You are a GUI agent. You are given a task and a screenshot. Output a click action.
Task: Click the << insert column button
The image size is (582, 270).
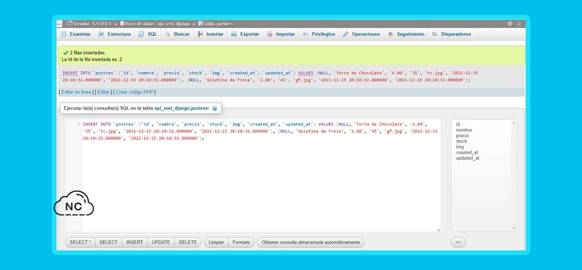point(458,242)
